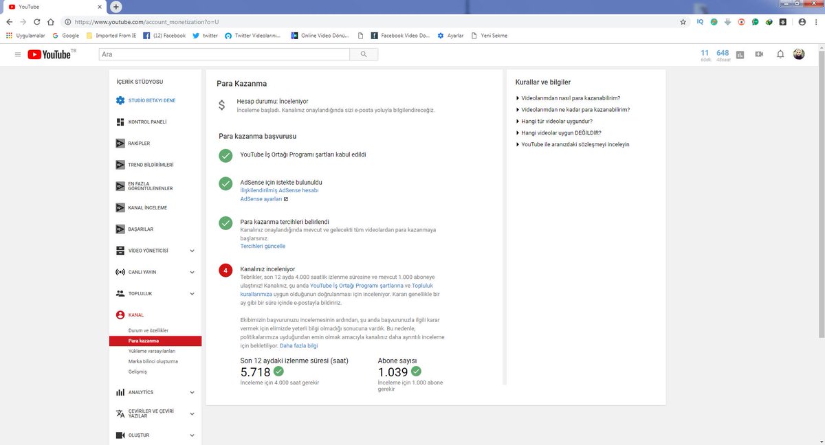Open the Ayarlar bookmark
Viewport: 825px width, 445px height.
coord(450,36)
